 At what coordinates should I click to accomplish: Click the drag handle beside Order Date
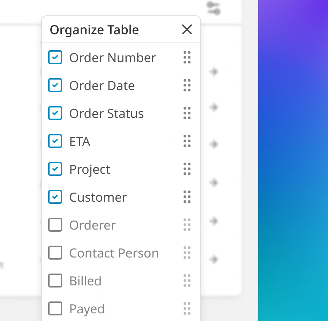tap(187, 85)
